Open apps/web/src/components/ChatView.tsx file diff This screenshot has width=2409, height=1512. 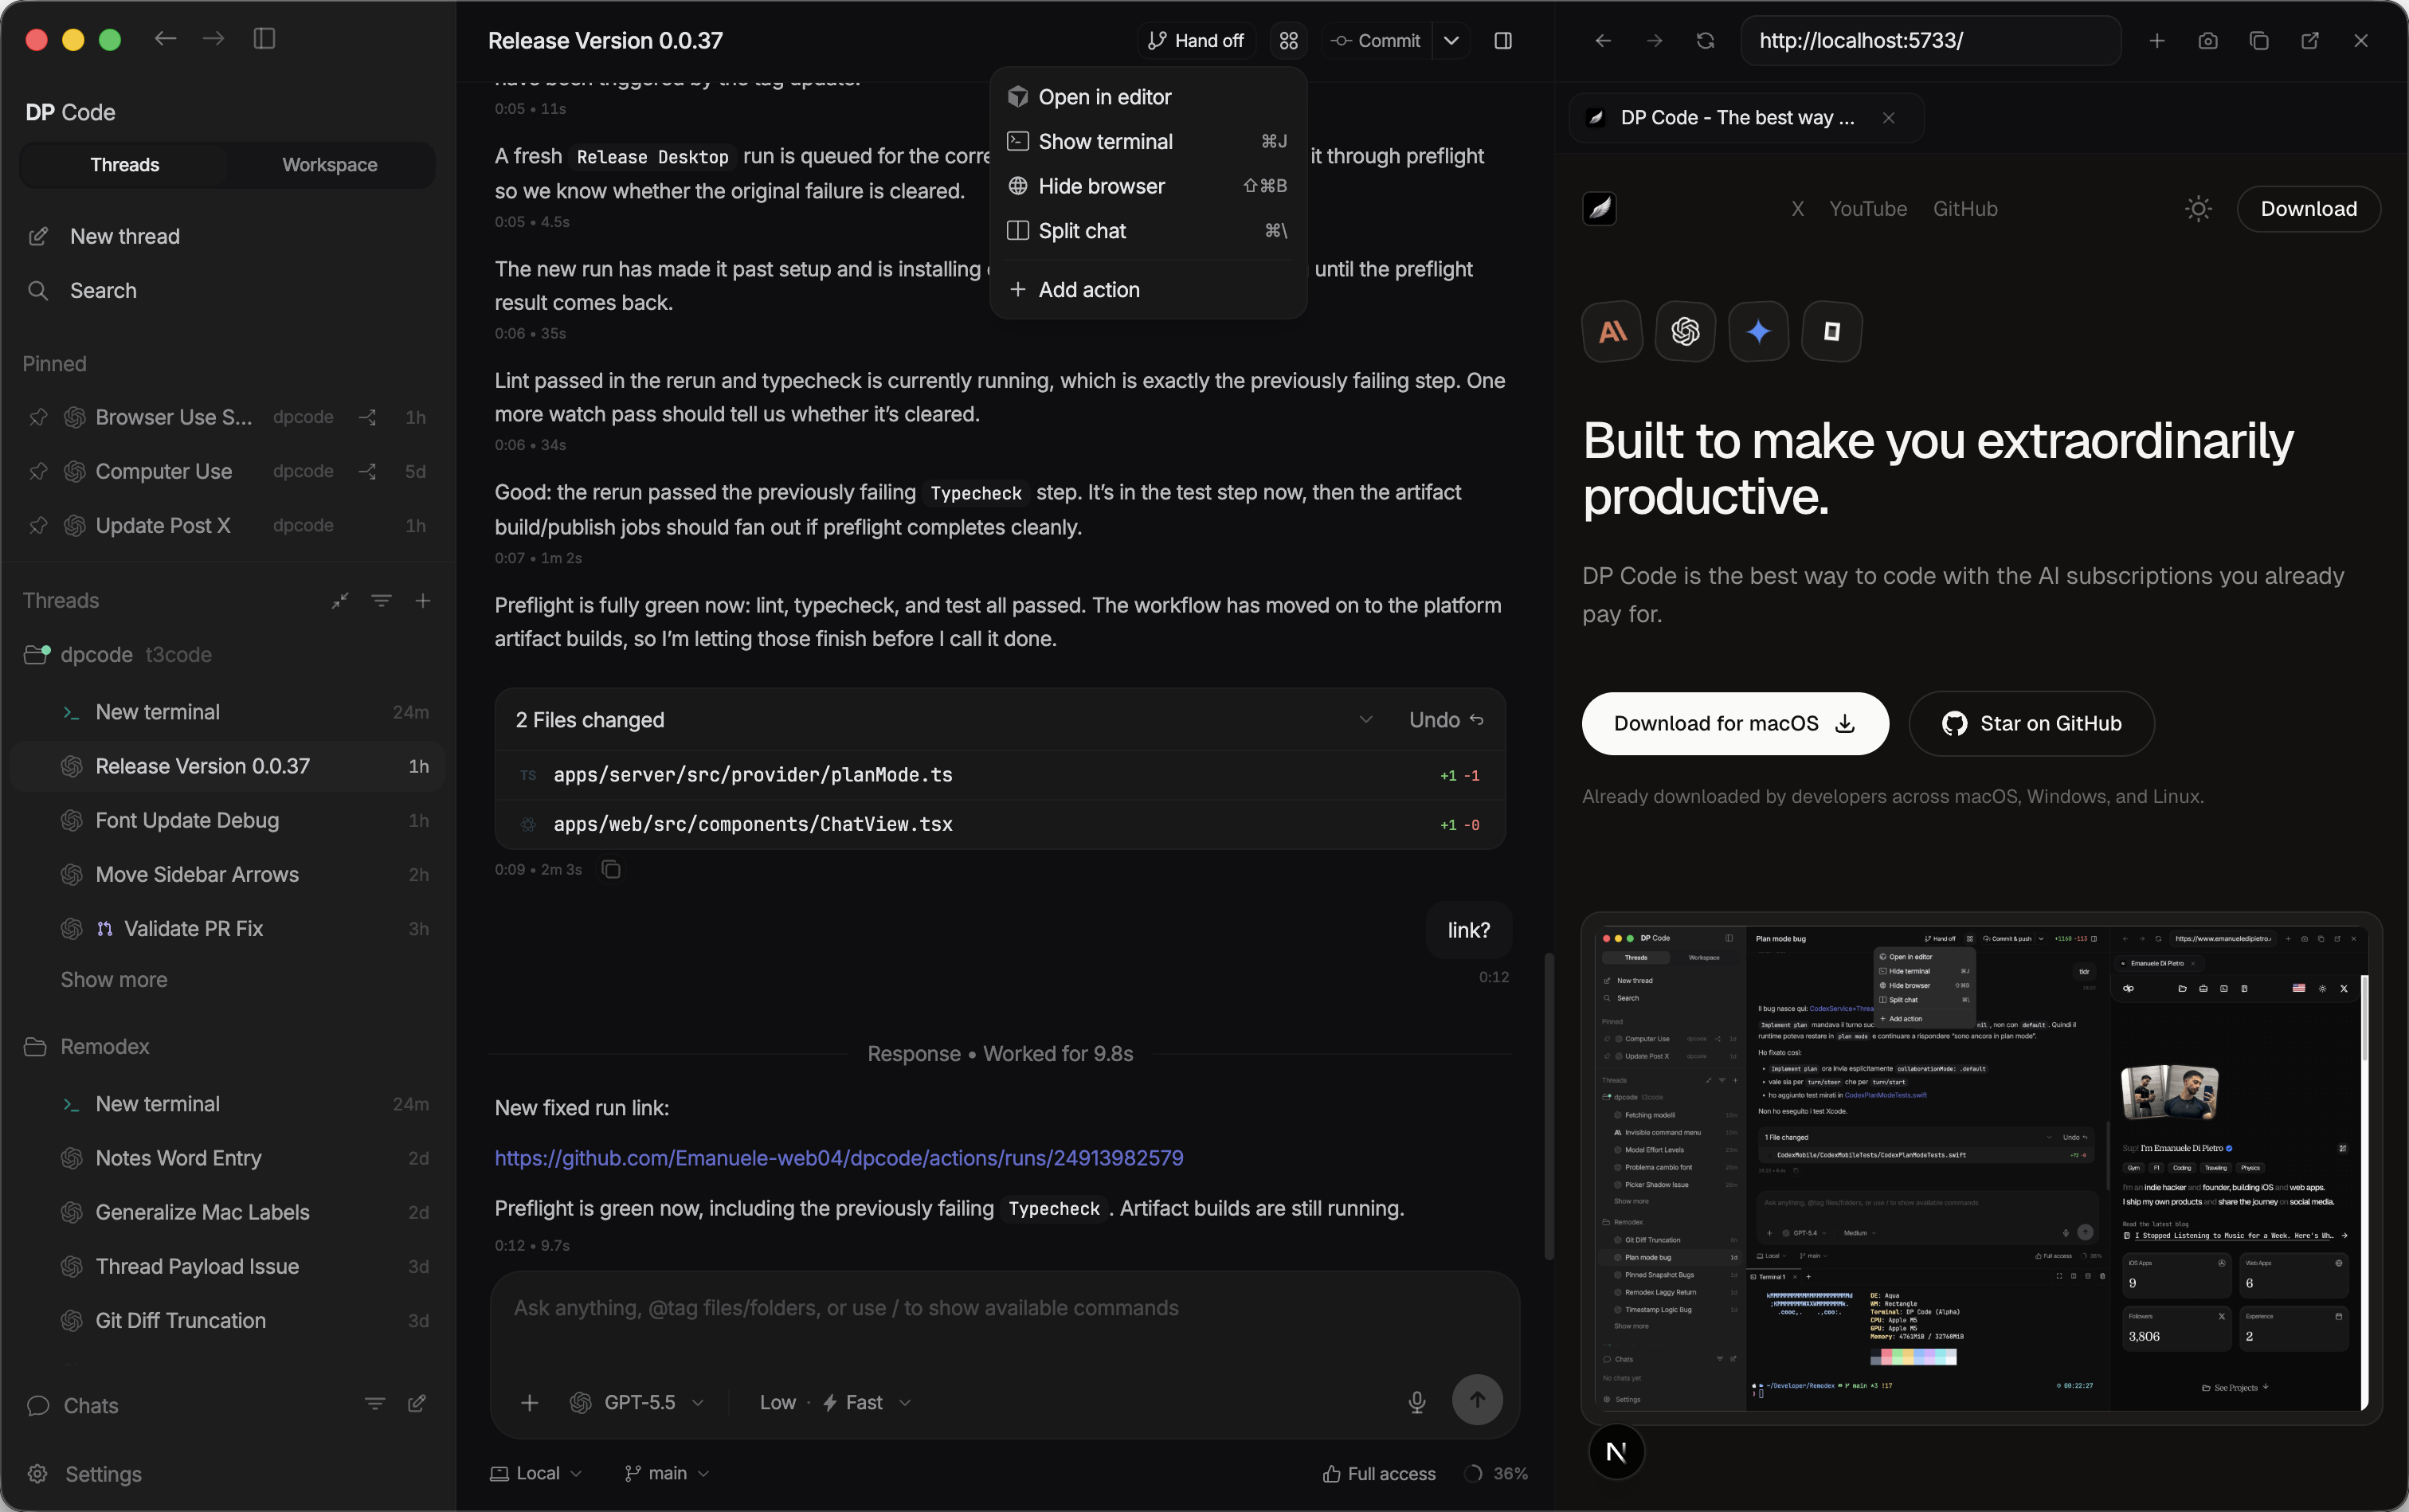pos(1000,824)
